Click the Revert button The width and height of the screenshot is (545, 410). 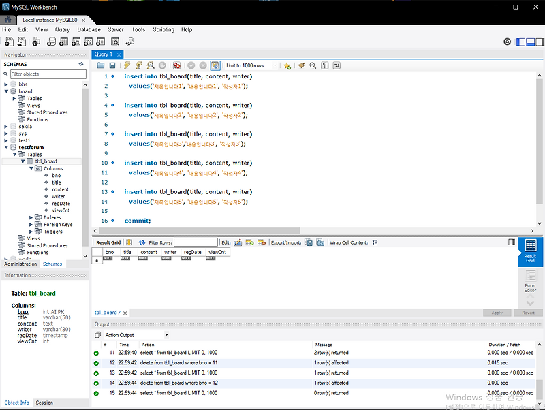[x=527, y=313]
